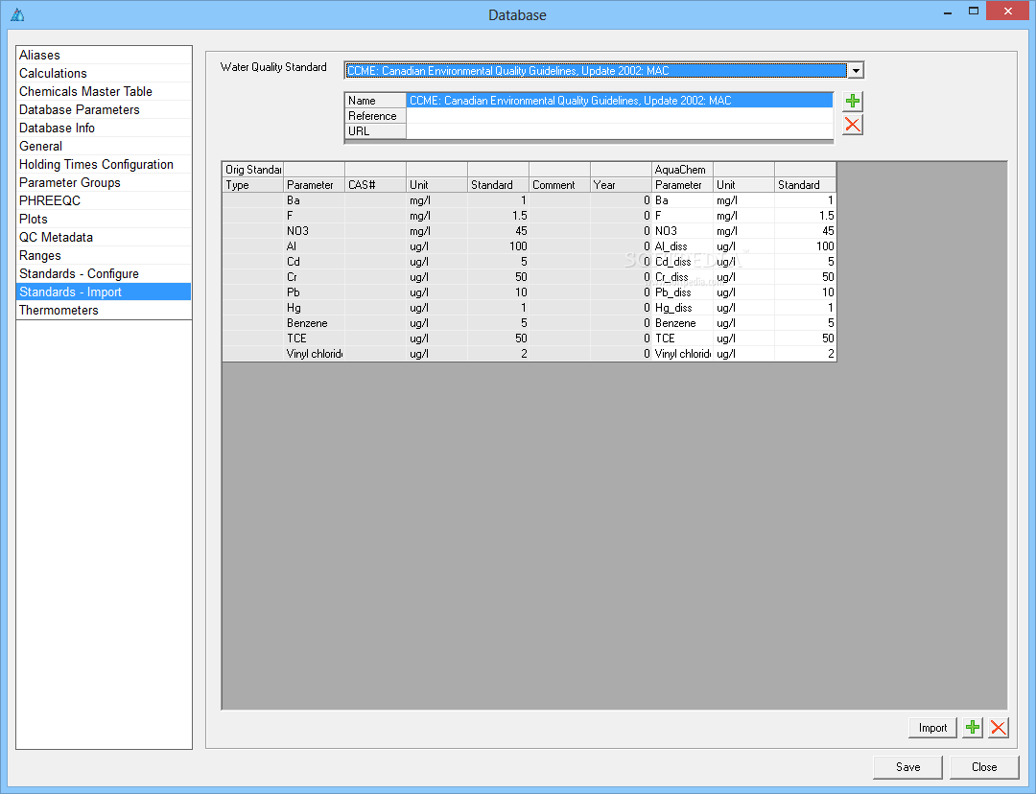Viewport: 1036px width, 794px height.
Task: Click the Year cell in the Hg row
Action: pos(621,308)
